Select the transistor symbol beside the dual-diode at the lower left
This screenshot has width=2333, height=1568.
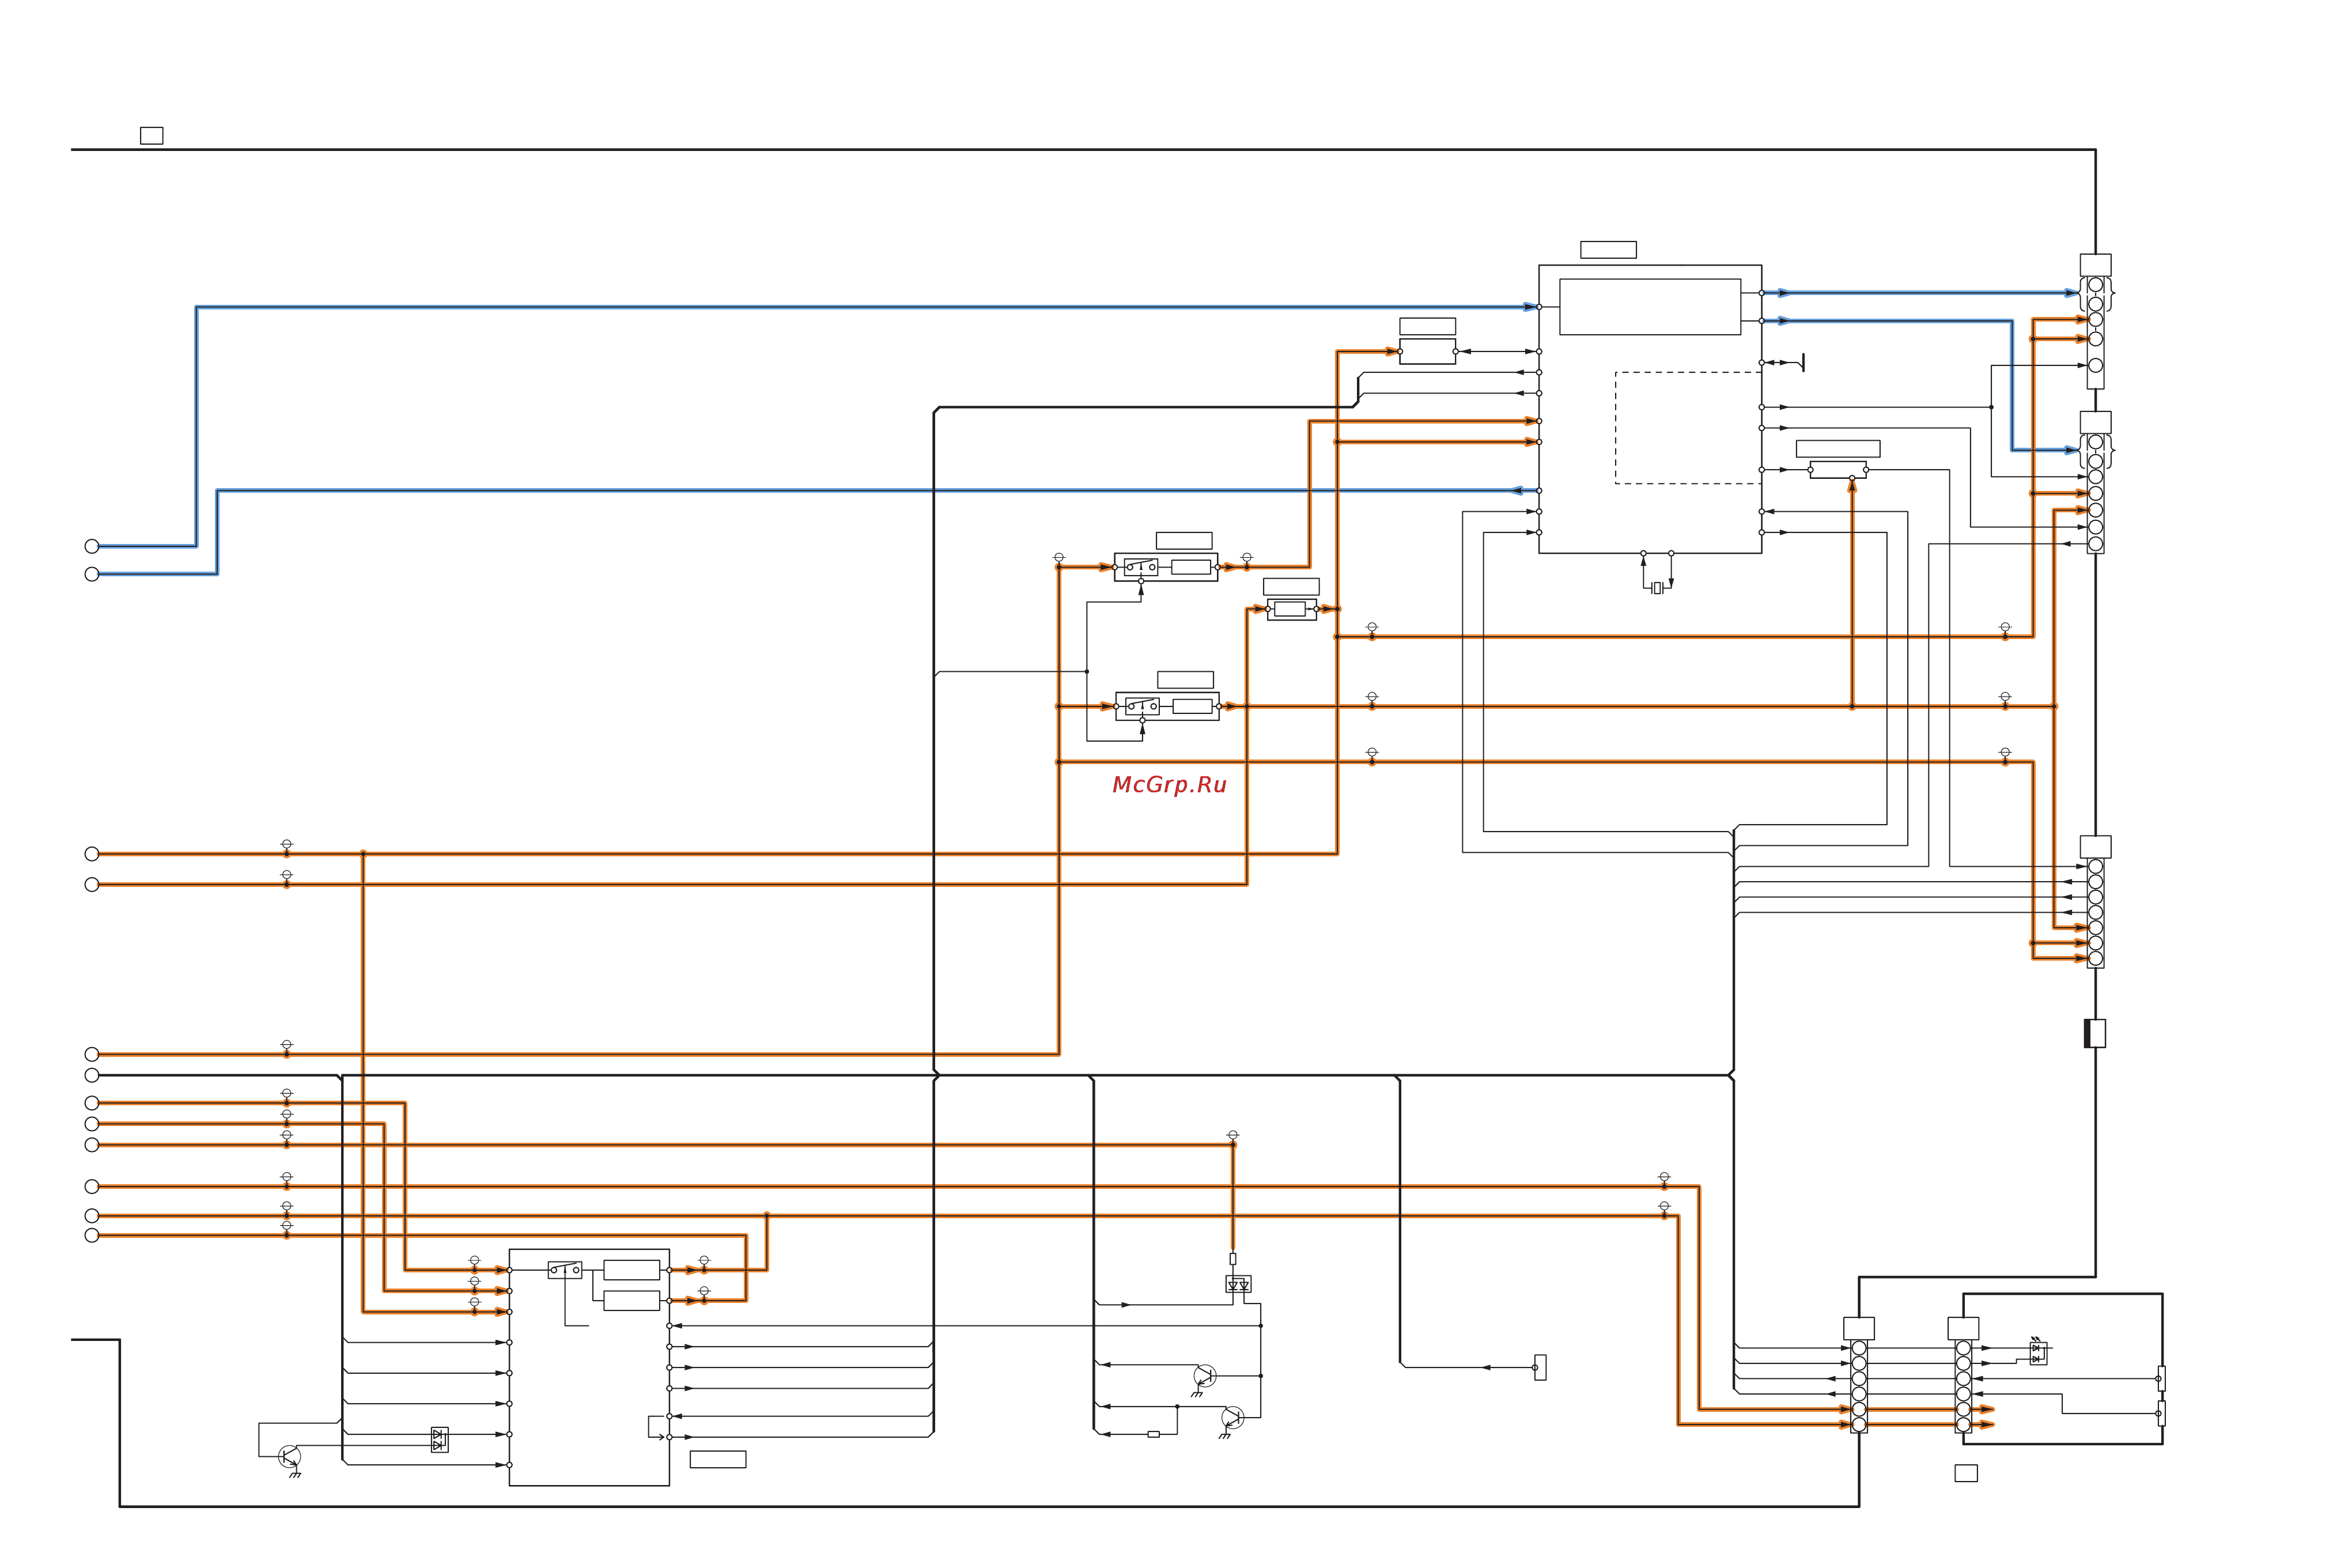click(x=289, y=1456)
